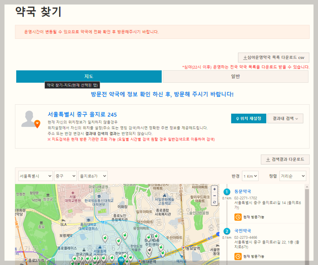318x265 pixels.
Task: Change the radius via the 1 Km dropdown
Action: click(x=250, y=176)
